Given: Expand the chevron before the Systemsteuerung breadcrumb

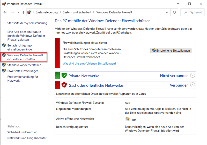Looking at the screenshot, I should (x=33, y=12).
